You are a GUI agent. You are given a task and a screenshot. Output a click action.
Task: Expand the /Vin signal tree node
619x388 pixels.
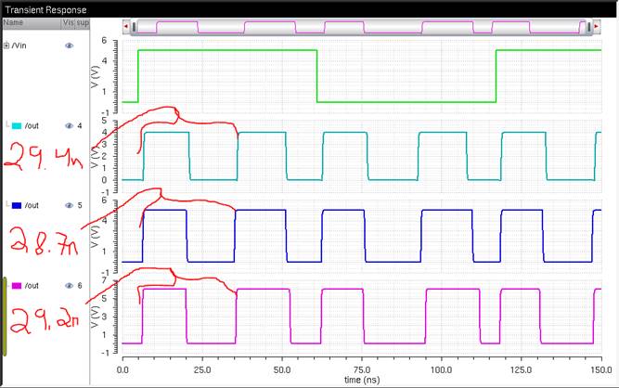click(6, 45)
